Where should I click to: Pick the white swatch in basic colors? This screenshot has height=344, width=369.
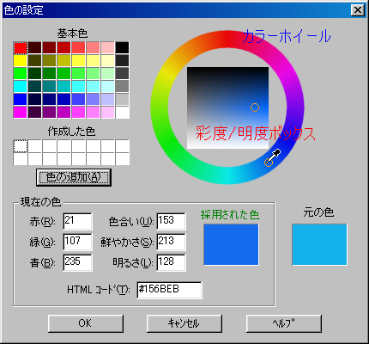[123, 112]
